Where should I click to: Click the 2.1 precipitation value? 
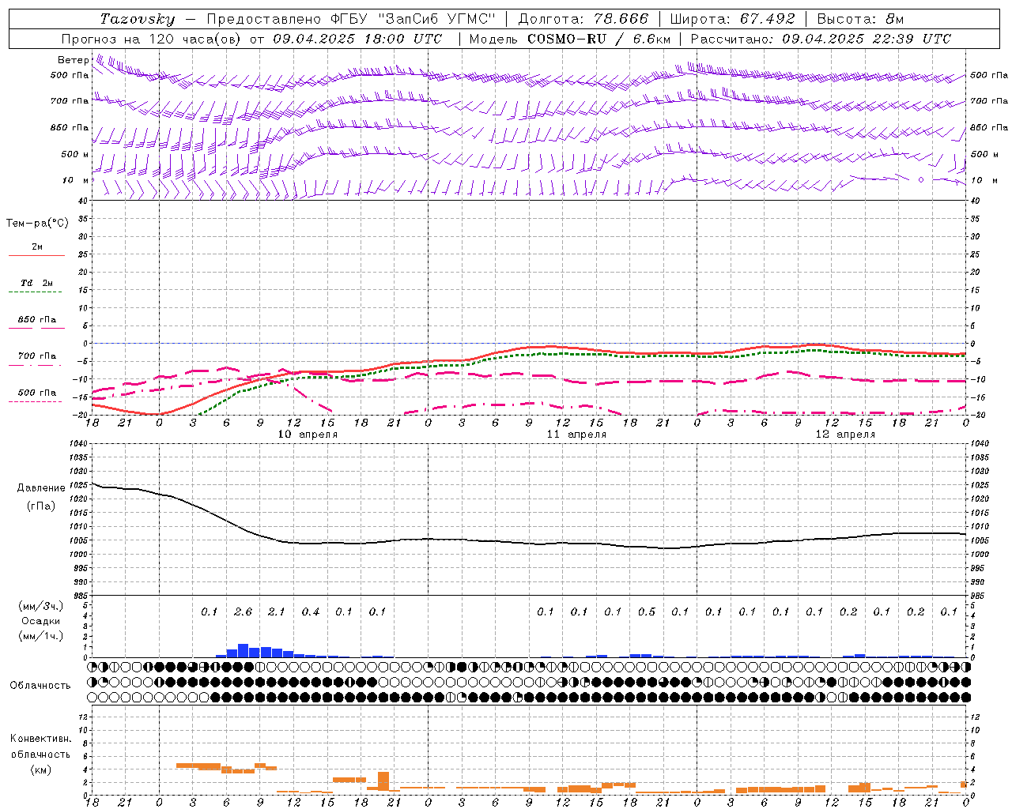[276, 611]
